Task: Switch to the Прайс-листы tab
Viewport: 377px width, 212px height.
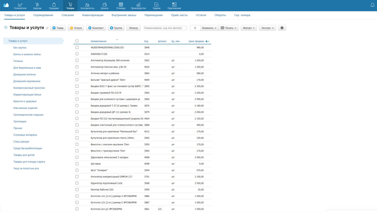Action: click(x=179, y=15)
